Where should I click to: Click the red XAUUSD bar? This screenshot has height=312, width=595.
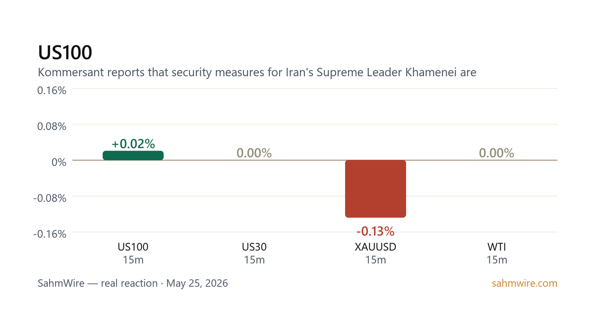(375, 189)
